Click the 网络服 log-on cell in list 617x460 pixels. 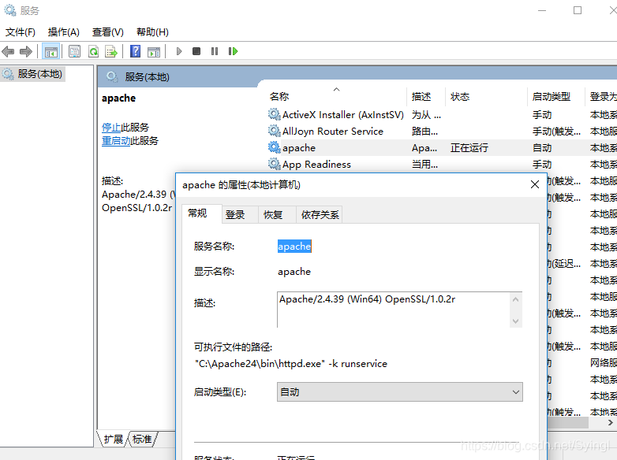(604, 362)
